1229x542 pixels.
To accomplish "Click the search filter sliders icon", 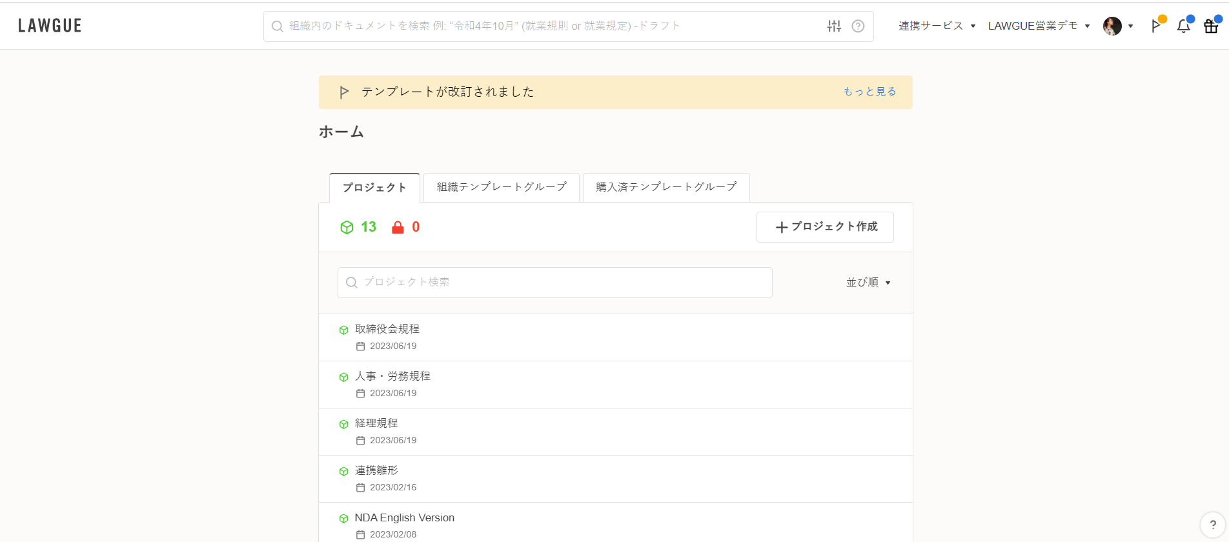I will (x=834, y=26).
